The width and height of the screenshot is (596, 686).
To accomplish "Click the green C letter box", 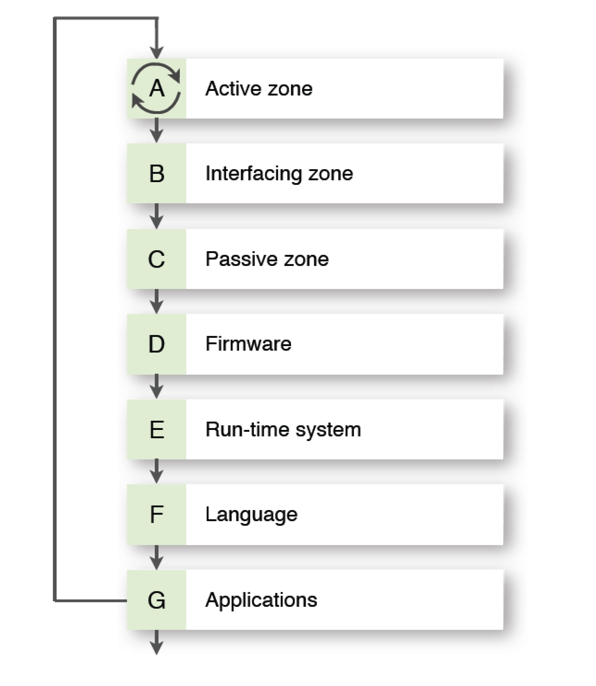I will [x=157, y=259].
